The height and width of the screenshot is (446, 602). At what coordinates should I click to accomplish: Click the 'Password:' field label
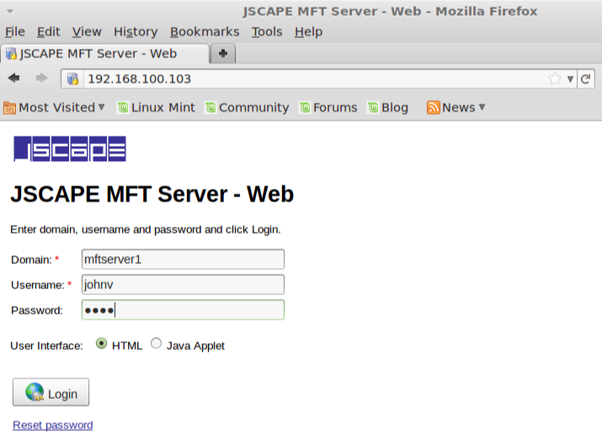(x=37, y=310)
